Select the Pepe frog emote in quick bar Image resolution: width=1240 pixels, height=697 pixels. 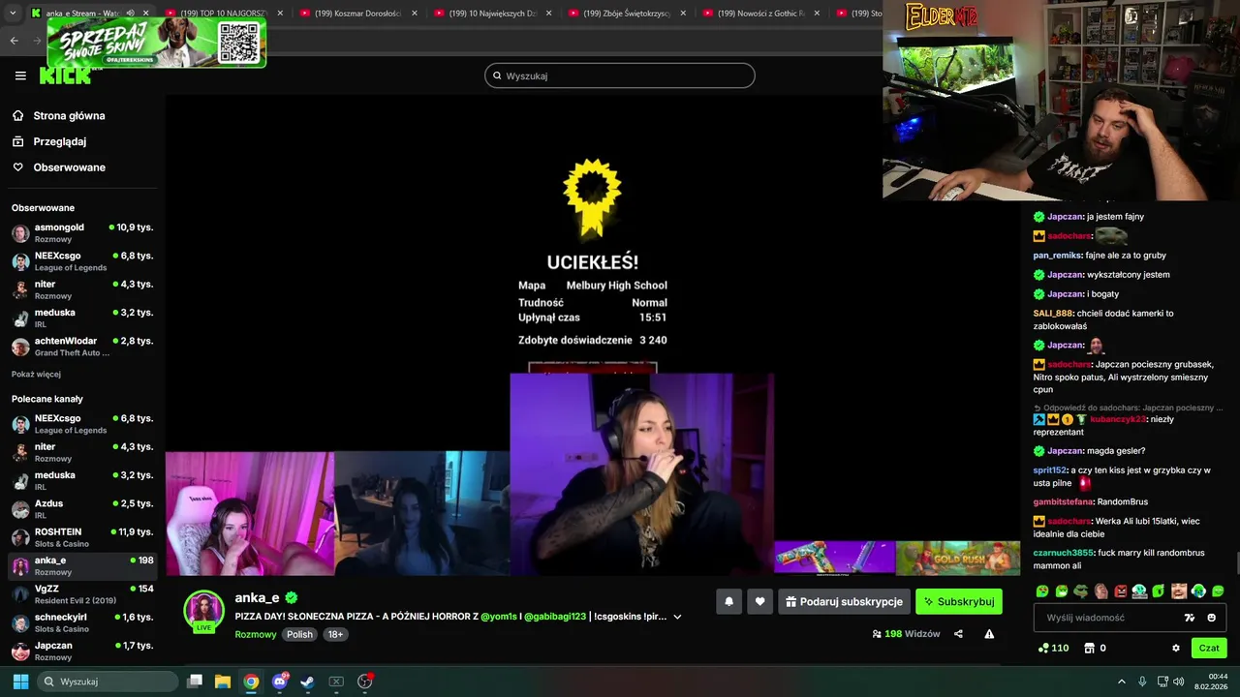pyautogui.click(x=1081, y=591)
